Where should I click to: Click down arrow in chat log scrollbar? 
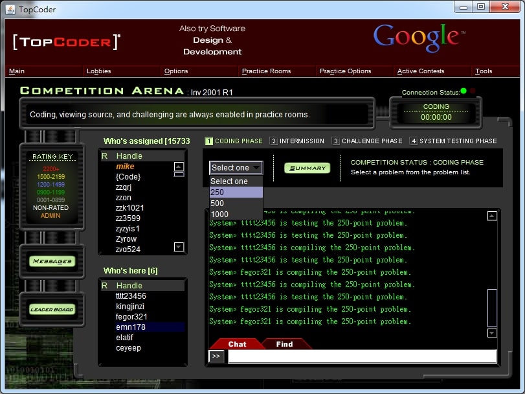point(492,333)
